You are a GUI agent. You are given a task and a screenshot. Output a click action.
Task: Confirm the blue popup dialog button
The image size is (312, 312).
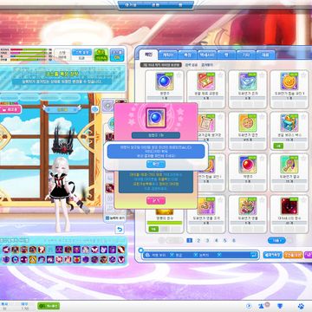click(x=156, y=164)
